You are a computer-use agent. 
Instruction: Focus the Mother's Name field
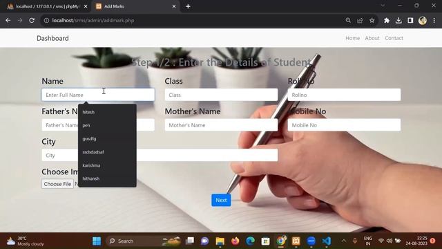tap(221, 125)
